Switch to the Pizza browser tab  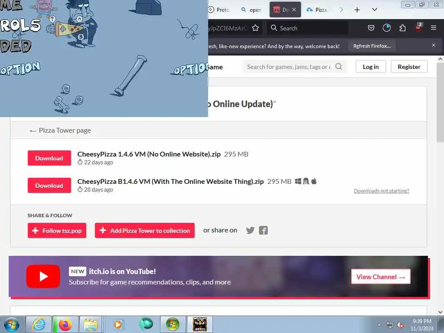318,10
